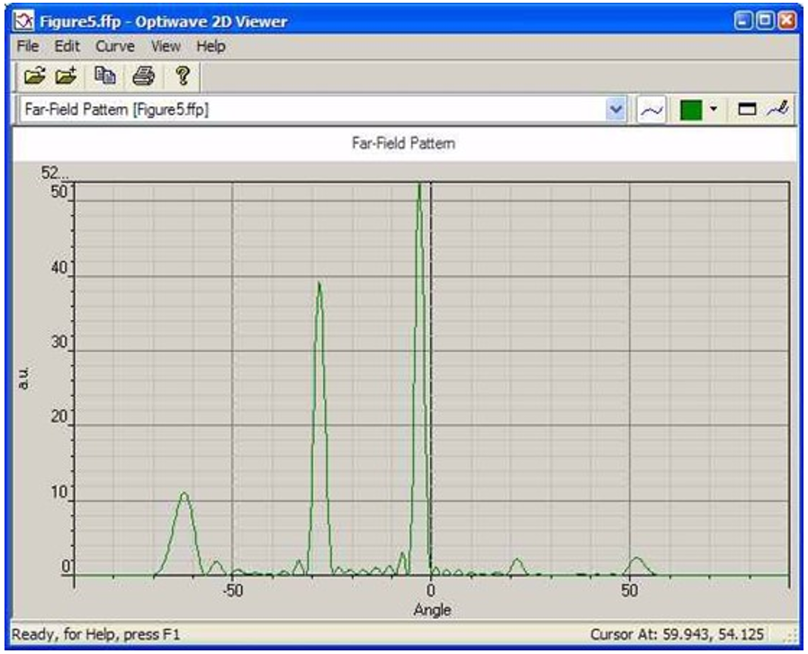Screen dimensions: 808x654
Task: Open the Curve menu
Action: 115,46
